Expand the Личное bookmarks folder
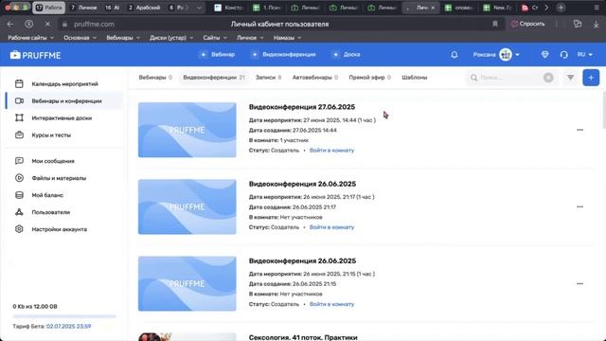Viewport: 606px width, 341px height. [x=250, y=38]
